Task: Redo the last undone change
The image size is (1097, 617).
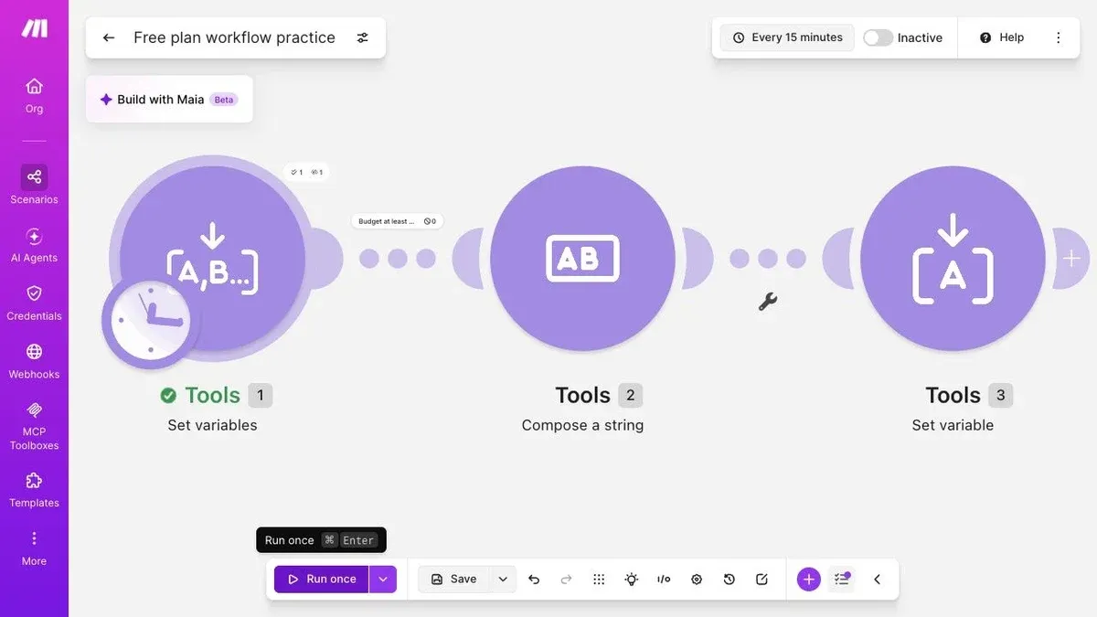Action: (566, 579)
